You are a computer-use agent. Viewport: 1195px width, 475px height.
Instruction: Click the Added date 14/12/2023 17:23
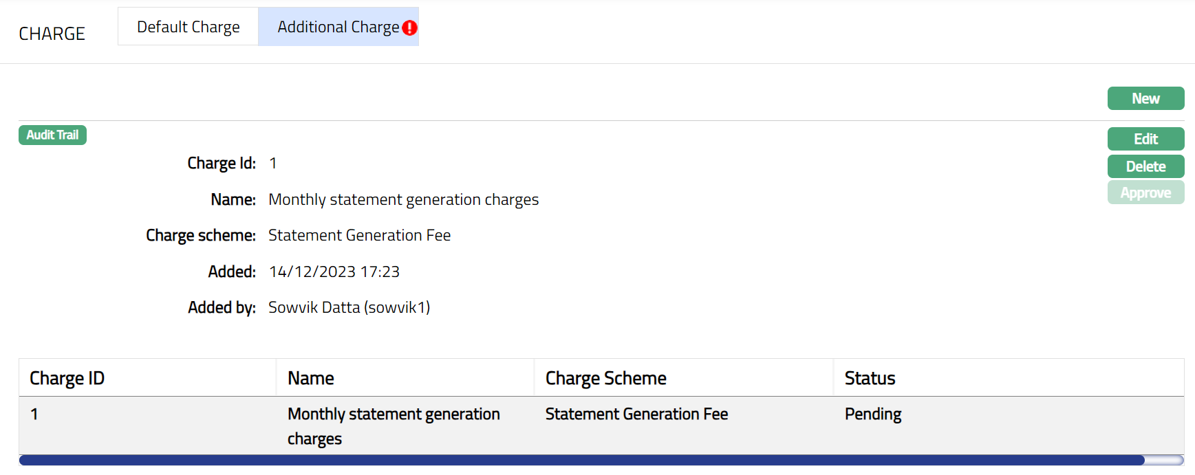click(x=334, y=272)
